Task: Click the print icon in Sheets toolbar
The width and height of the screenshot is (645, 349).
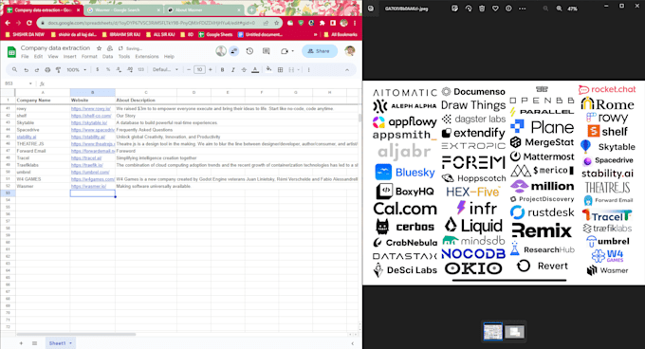Action: [x=47, y=70]
